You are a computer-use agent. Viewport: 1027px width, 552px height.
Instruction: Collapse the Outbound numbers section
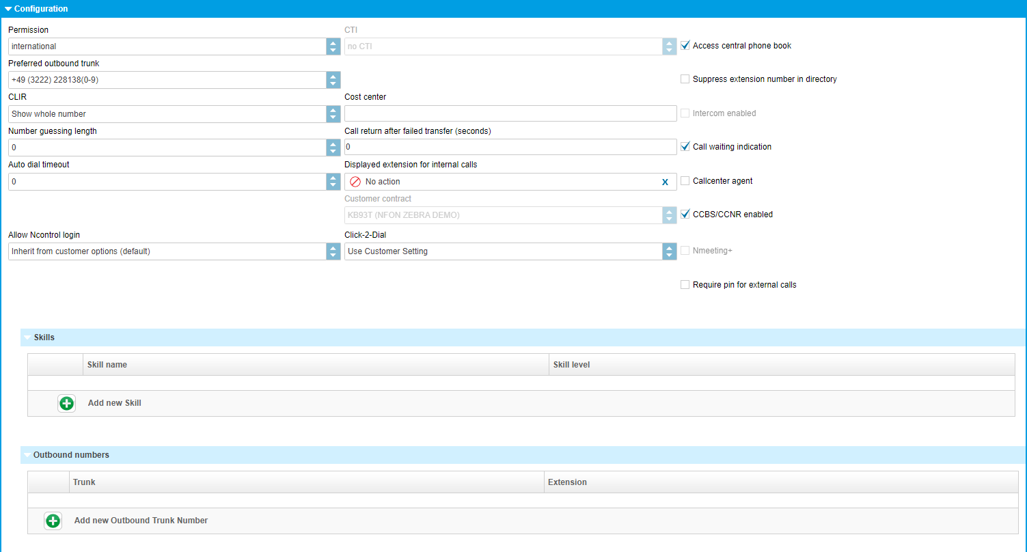[x=27, y=455]
